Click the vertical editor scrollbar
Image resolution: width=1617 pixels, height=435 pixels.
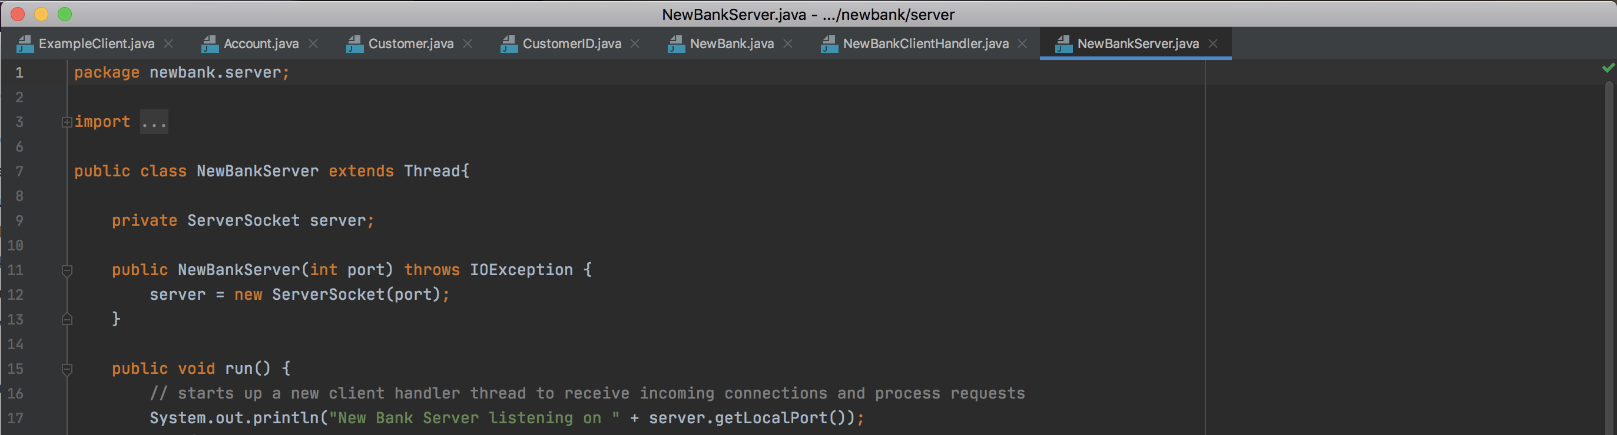(1609, 257)
